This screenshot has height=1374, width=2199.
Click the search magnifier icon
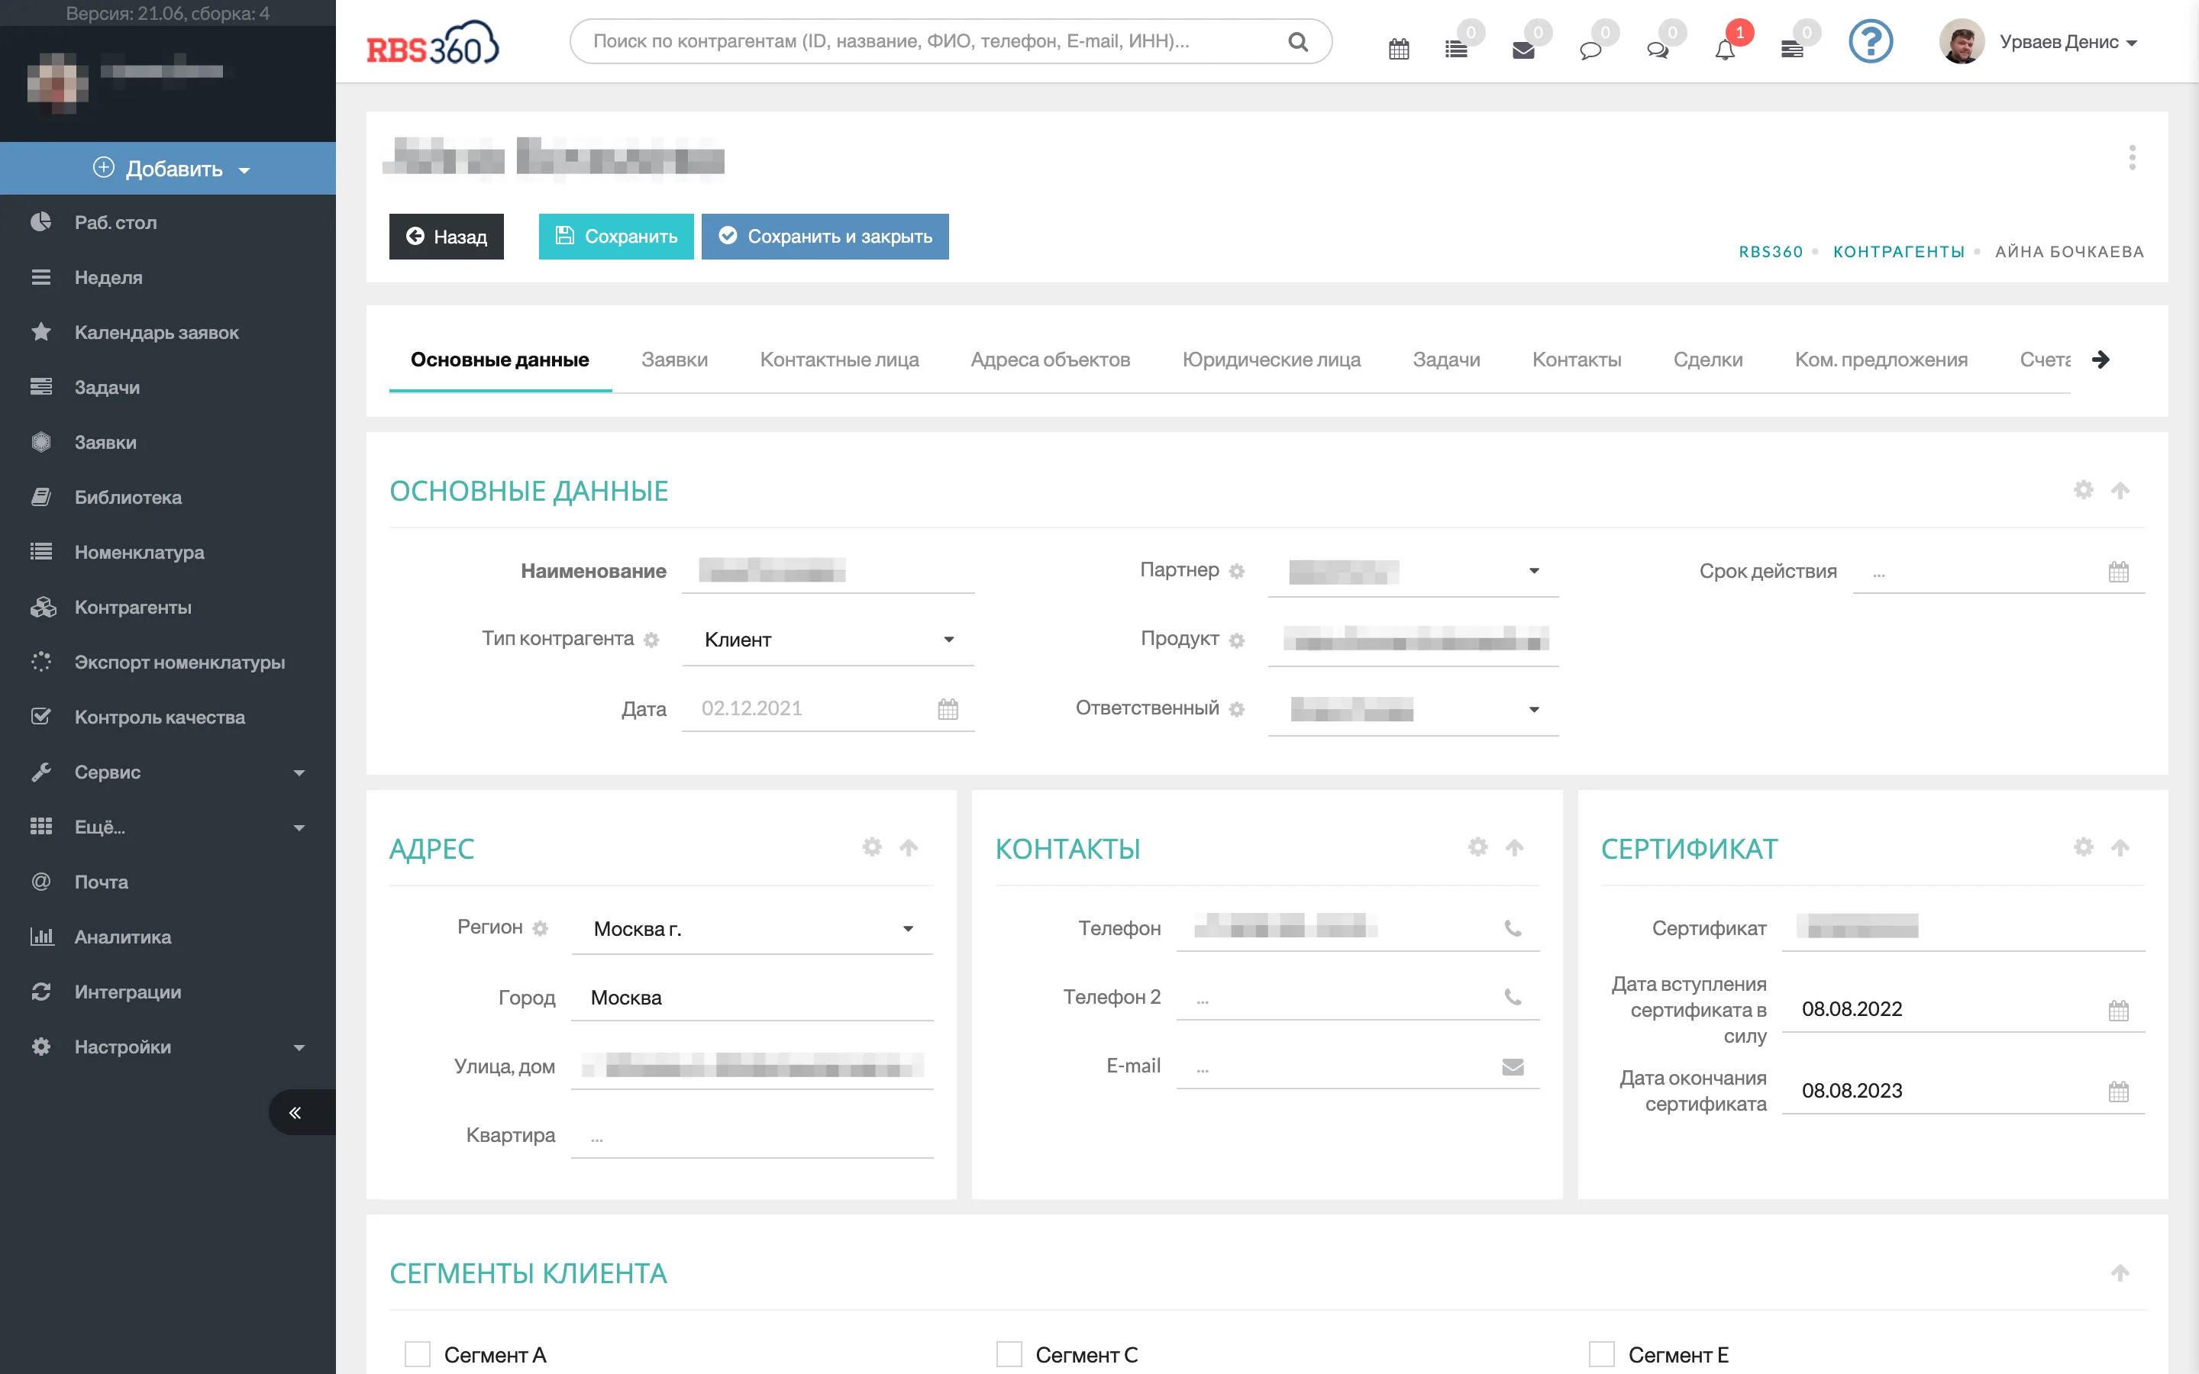click(x=1297, y=42)
